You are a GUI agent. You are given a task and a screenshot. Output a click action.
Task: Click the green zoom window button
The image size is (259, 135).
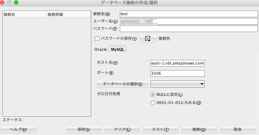16,2
